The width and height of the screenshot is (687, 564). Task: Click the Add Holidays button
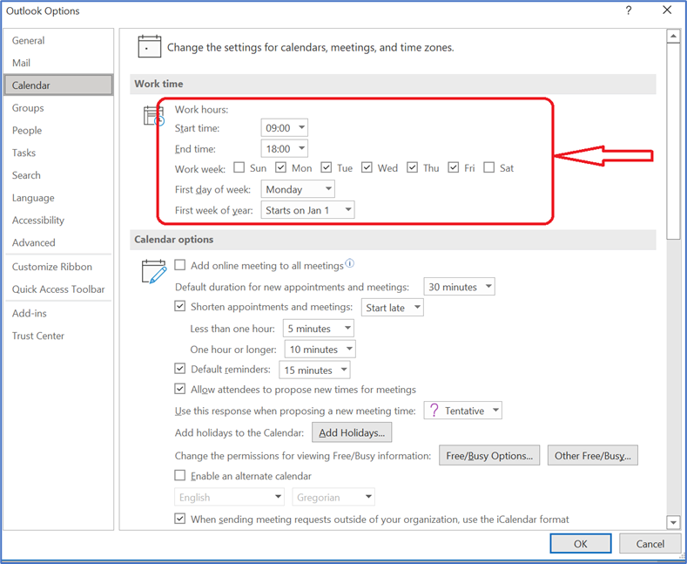coord(352,432)
